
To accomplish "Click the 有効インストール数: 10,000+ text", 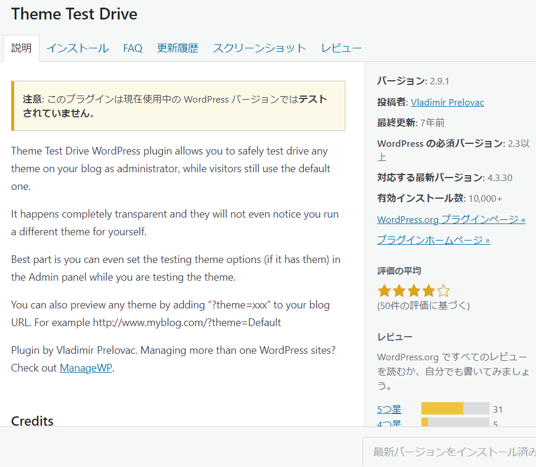I will click(439, 198).
